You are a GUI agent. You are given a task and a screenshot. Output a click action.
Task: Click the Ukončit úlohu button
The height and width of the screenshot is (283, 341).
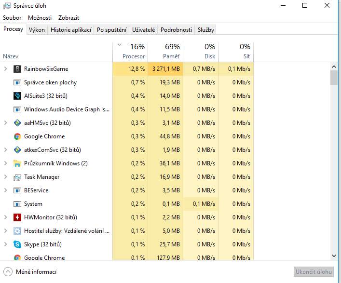pyautogui.click(x=314, y=272)
